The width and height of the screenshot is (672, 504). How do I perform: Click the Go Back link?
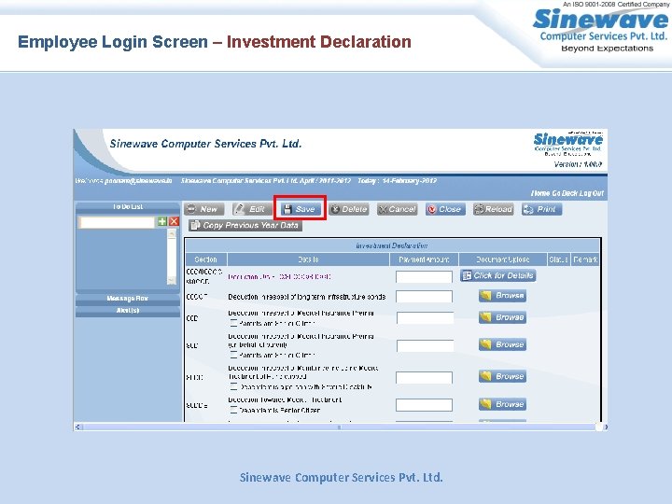coord(565,193)
